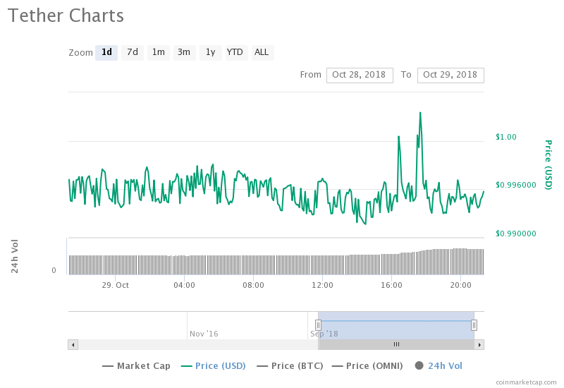Viewport: 564px width, 388px height.
Task: Edit the To date field
Action: 450,75
